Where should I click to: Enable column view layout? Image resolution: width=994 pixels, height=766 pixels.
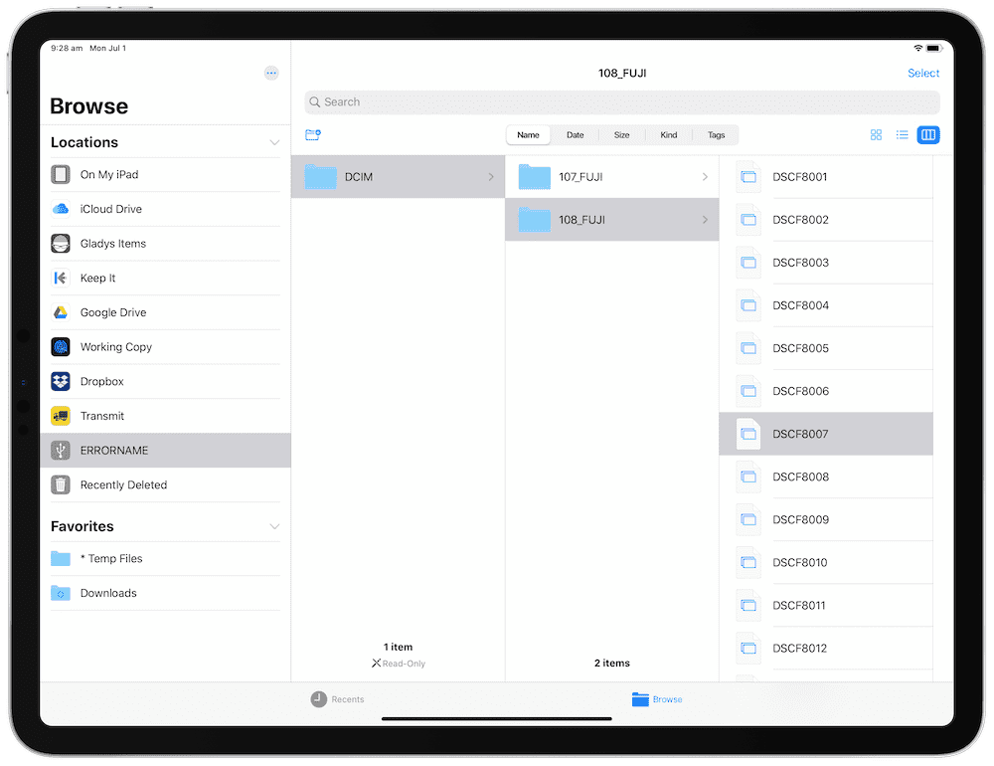[x=927, y=134]
